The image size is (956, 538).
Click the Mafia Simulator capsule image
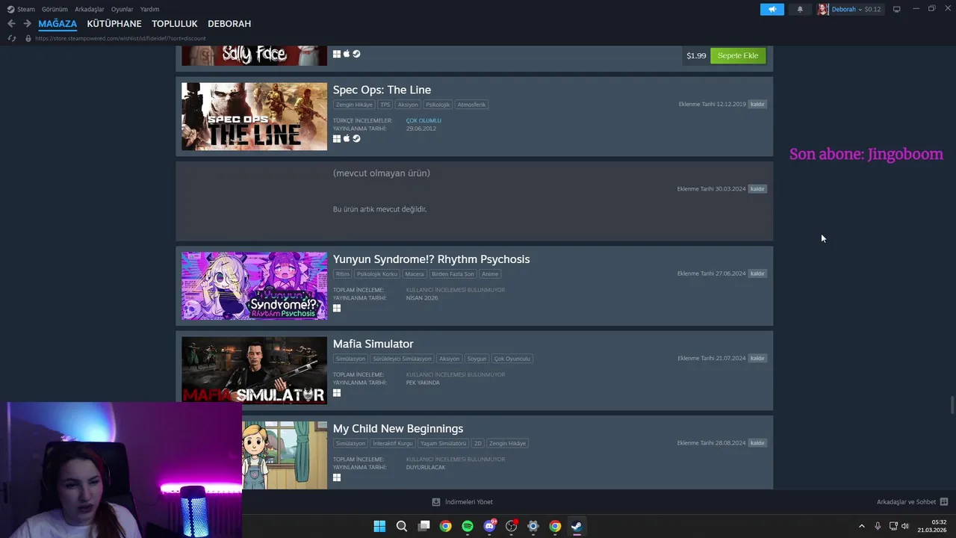point(254,370)
